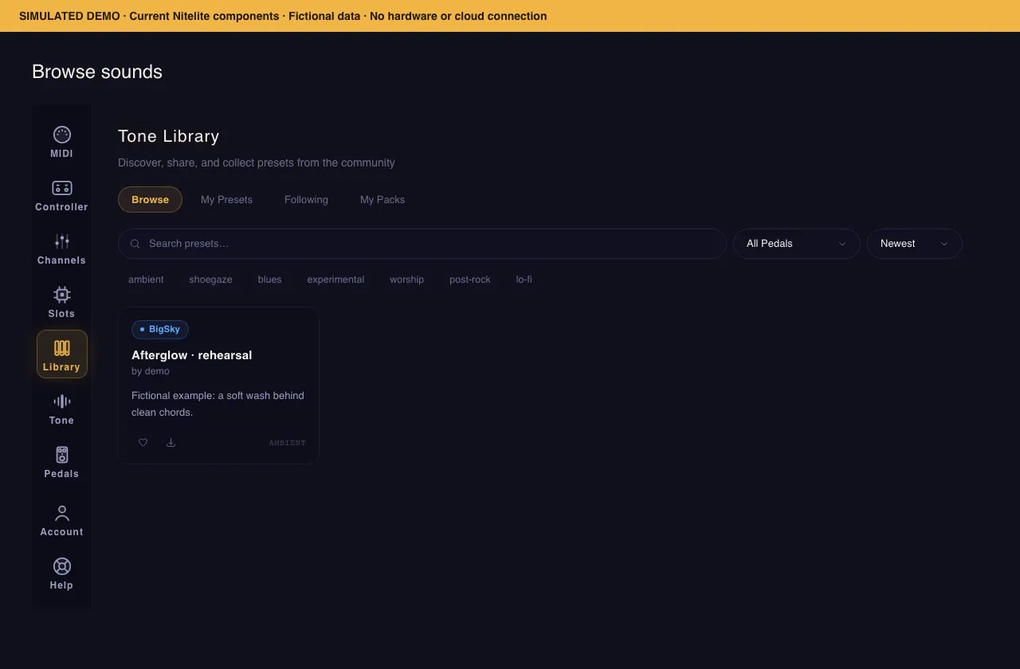
Task: Open the Afterglow · rehearsal preset title
Action: pos(191,355)
